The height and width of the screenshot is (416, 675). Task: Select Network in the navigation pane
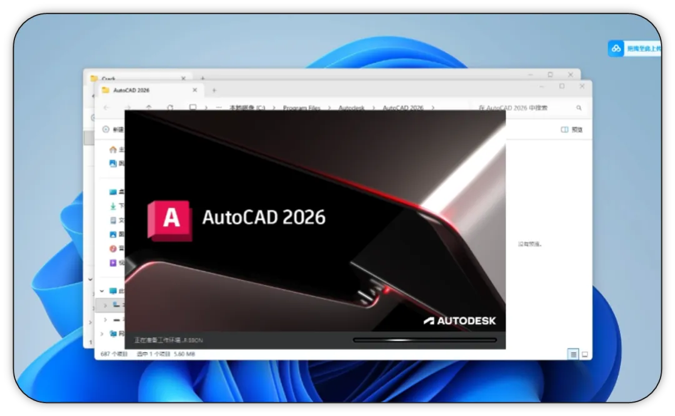click(x=117, y=334)
